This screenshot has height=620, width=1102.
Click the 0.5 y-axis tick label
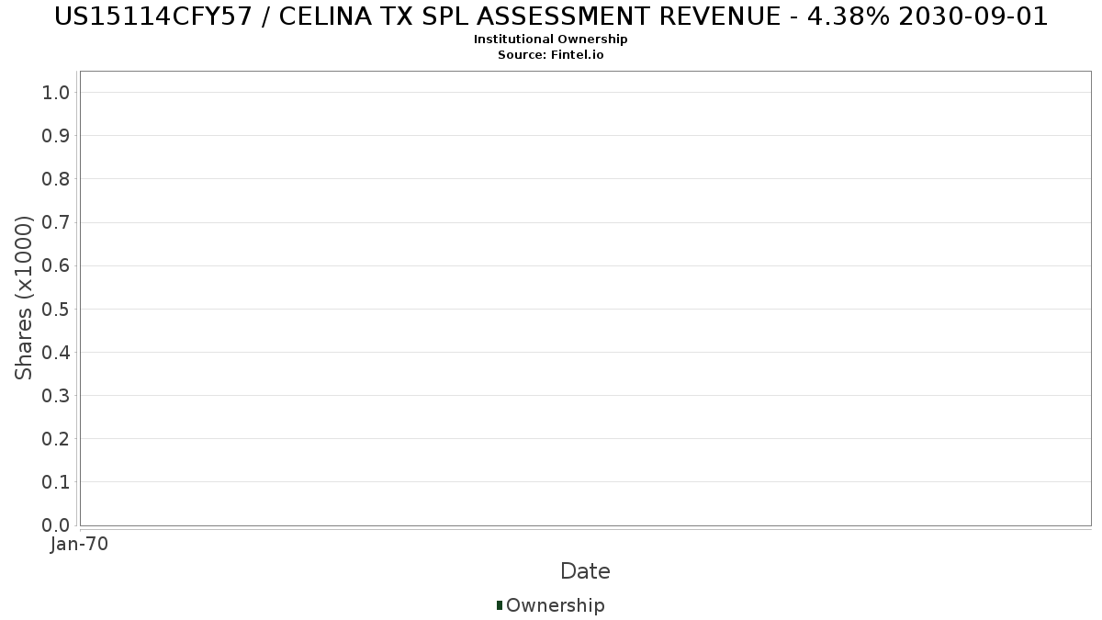(x=56, y=309)
